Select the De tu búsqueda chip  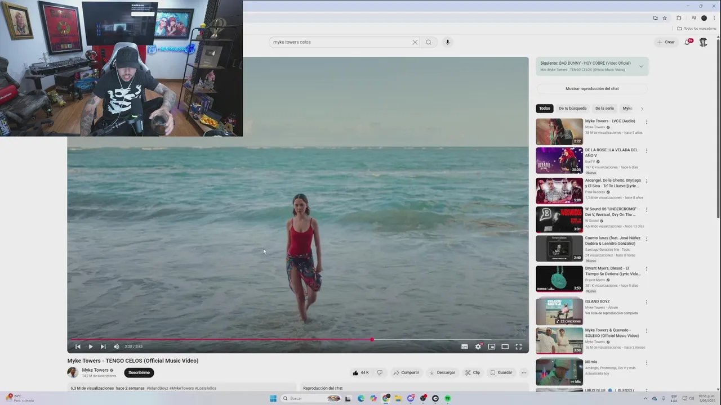[572, 109]
